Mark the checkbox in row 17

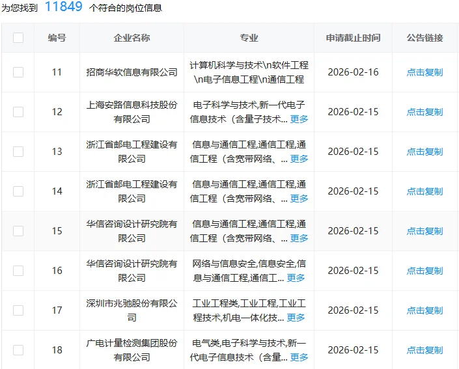point(18,310)
